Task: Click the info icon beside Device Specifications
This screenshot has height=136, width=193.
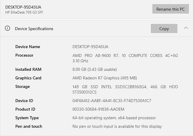Action: point(7,28)
